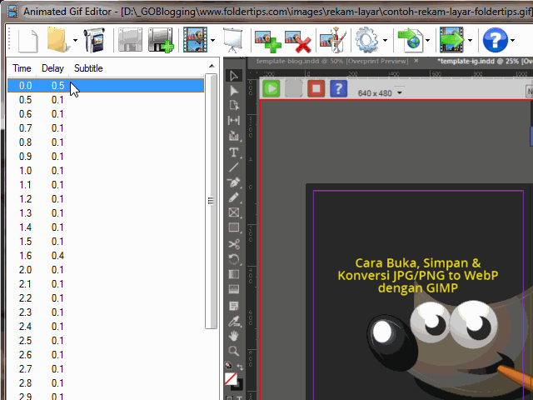
Task: Click the film strip preview icon
Action: [195, 40]
